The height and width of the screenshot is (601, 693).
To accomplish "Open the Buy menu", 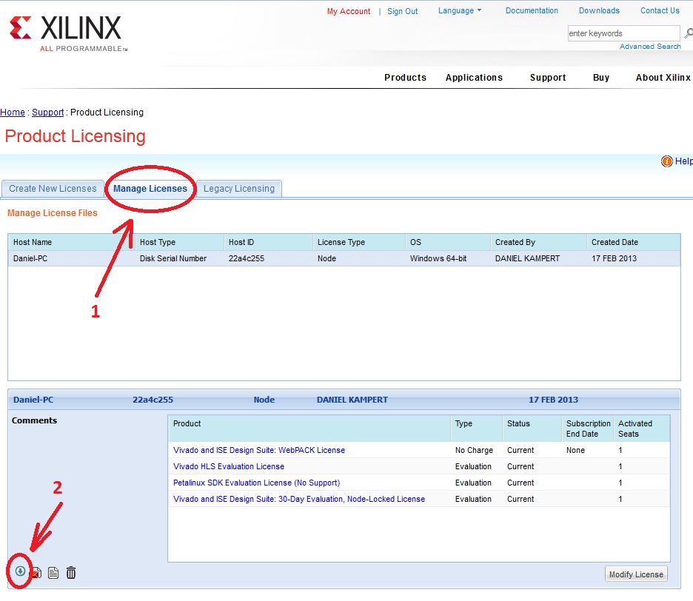I will 600,77.
